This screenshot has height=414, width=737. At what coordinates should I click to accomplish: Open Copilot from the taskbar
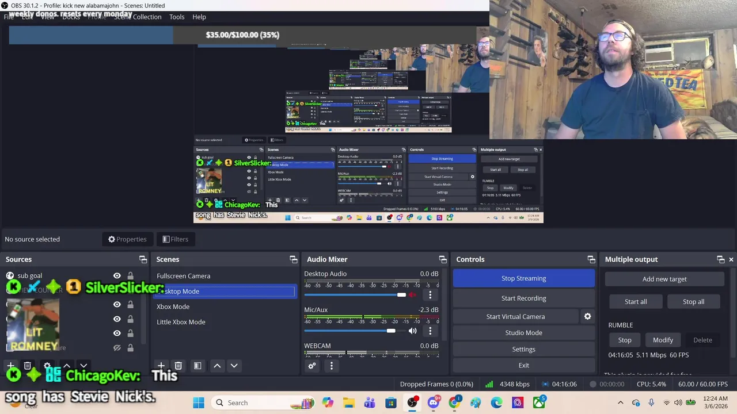328,402
